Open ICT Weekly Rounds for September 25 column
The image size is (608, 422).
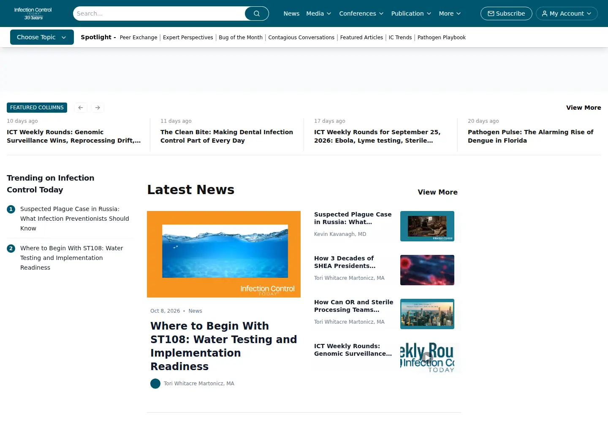377,136
